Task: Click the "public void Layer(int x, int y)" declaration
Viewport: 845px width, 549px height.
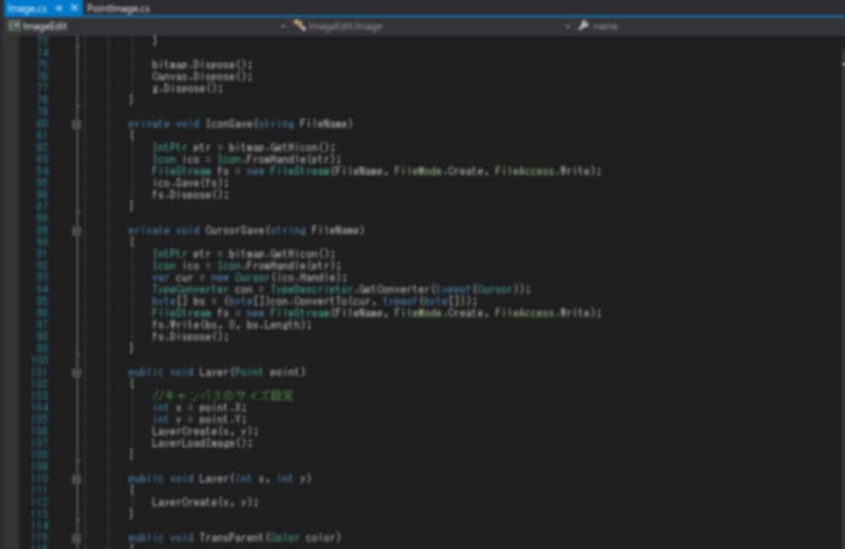Action: pos(220,478)
